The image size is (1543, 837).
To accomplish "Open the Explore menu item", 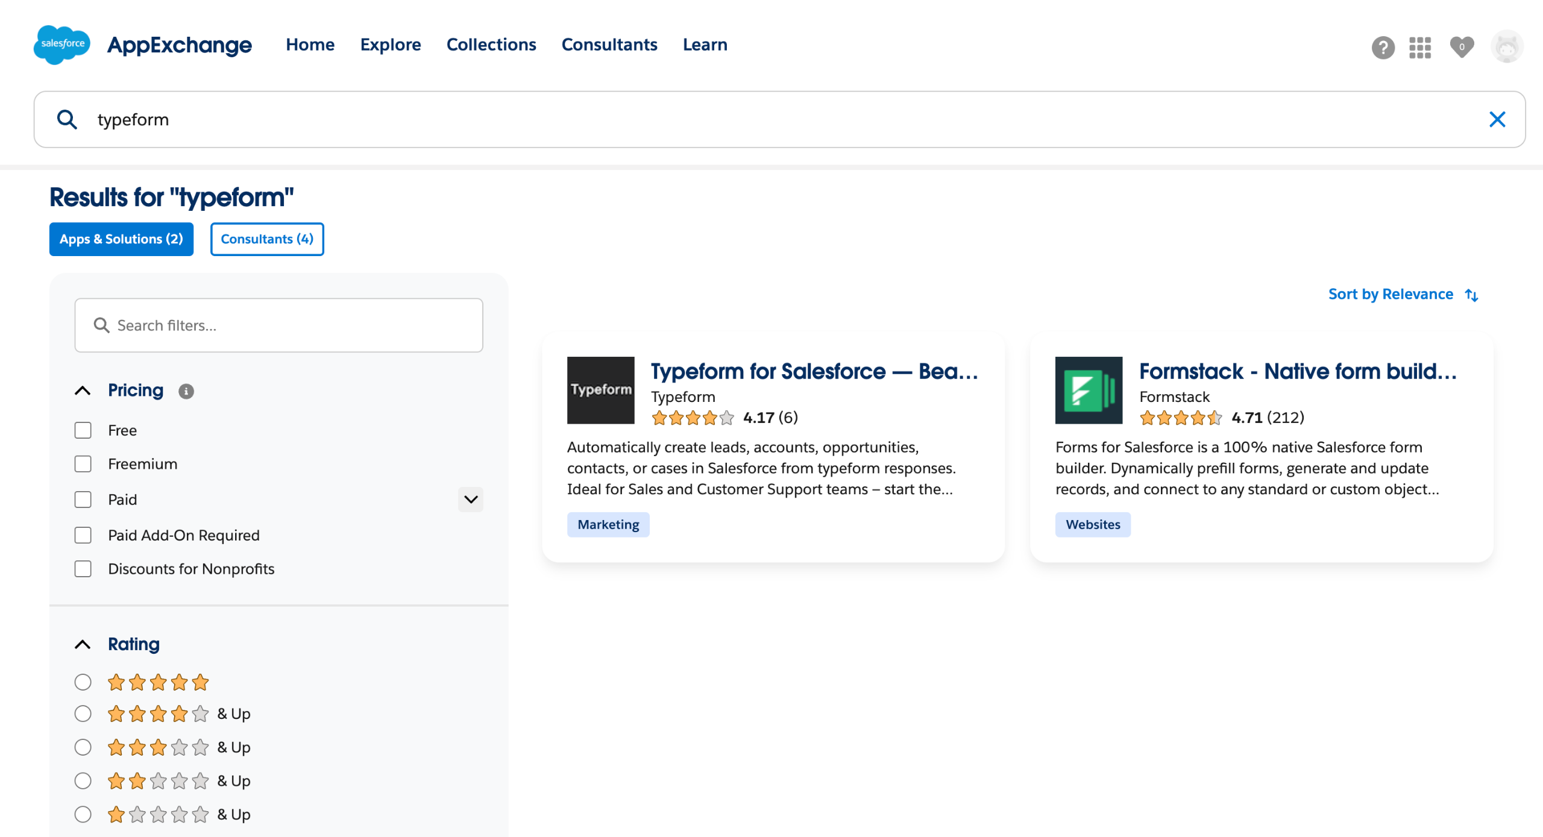I will click(x=390, y=45).
